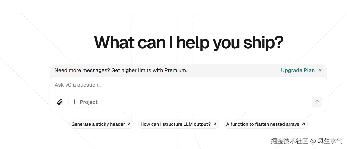347x149 pixels.
Task: Click the arrow icon on flatten arrays chip
Action: (303, 124)
